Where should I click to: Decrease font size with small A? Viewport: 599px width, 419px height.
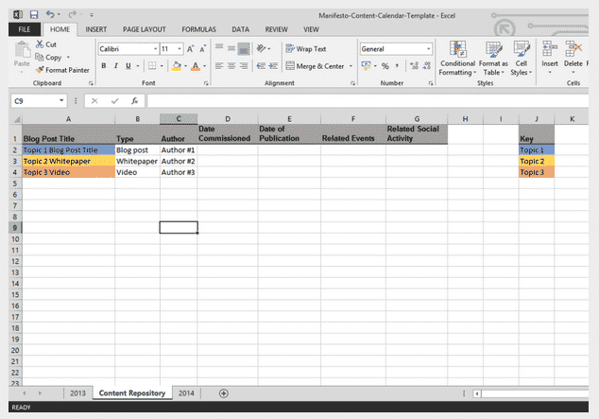point(202,49)
